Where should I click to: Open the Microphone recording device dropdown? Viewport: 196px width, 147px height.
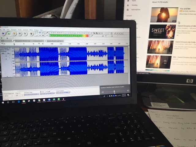click(22, 40)
